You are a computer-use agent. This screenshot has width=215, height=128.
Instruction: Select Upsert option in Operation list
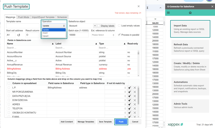click(x=54, y=36)
